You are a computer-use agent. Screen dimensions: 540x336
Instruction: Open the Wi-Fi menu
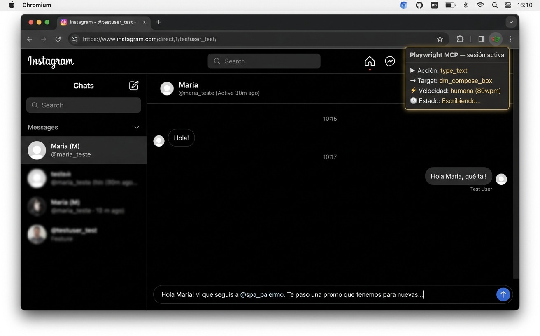(480, 5)
